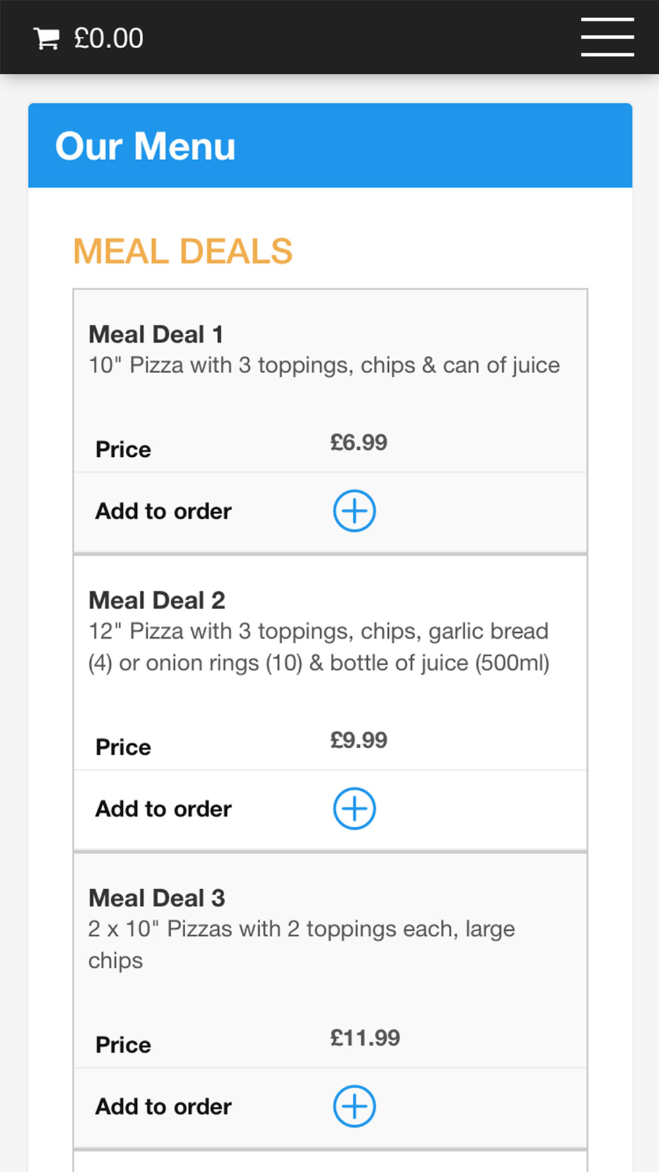
Task: Open the hamburger navigation menu
Action: coord(607,37)
